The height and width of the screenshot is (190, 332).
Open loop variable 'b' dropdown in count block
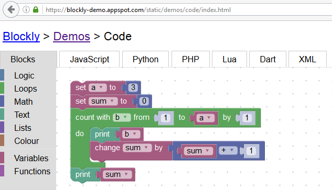pyautogui.click(x=122, y=117)
